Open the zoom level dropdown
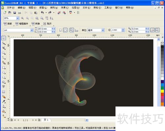This screenshot has height=131, width=165. (x=17, y=18)
